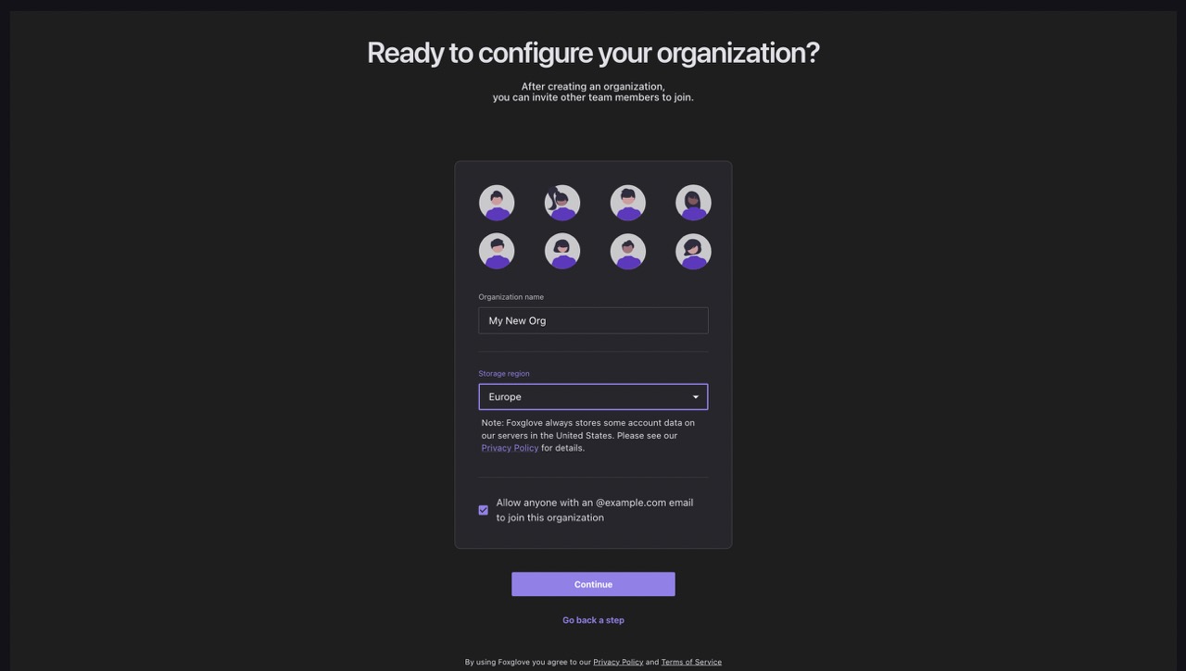Select the first avatar in bottom row
Image resolution: width=1186 pixels, height=671 pixels.
tap(497, 251)
